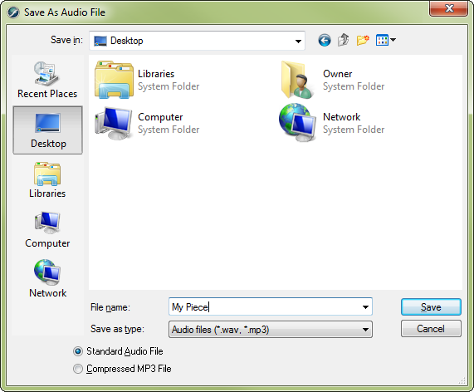The height and width of the screenshot is (392, 474).
Task: Select Computer in the left places bar
Action: click(x=47, y=230)
